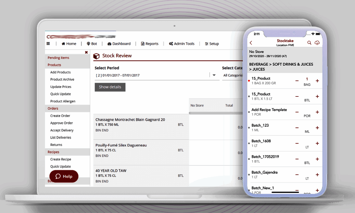The height and width of the screenshot is (213, 355).
Task: Open search in the Stocktake app
Action: tap(309, 43)
